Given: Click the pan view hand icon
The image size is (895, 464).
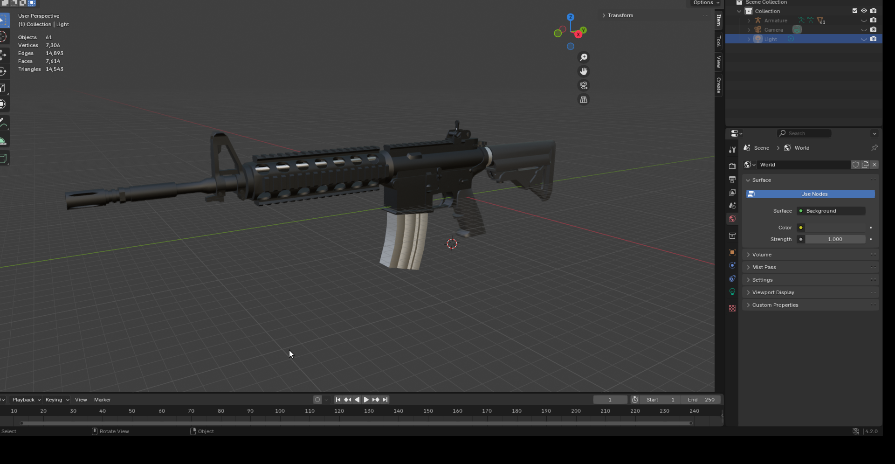Looking at the screenshot, I should [x=583, y=71].
